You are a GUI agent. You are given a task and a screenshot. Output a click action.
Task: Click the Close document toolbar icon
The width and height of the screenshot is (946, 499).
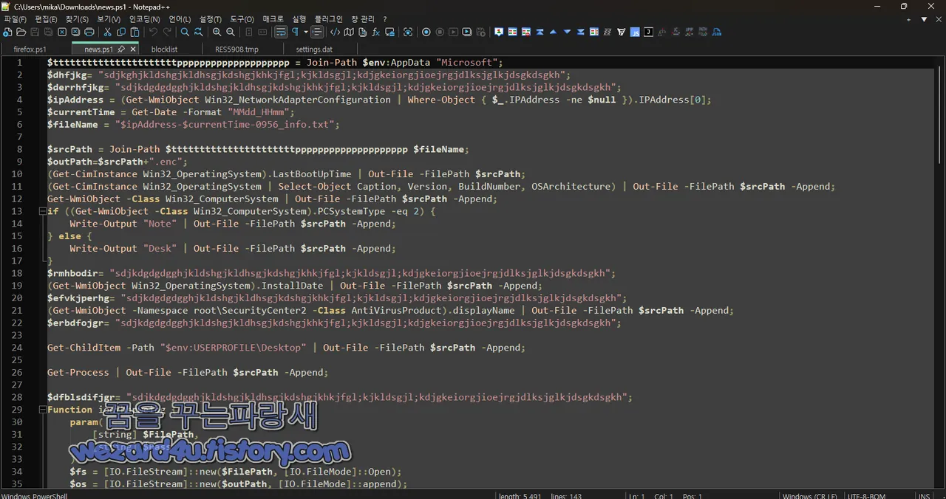pos(62,32)
